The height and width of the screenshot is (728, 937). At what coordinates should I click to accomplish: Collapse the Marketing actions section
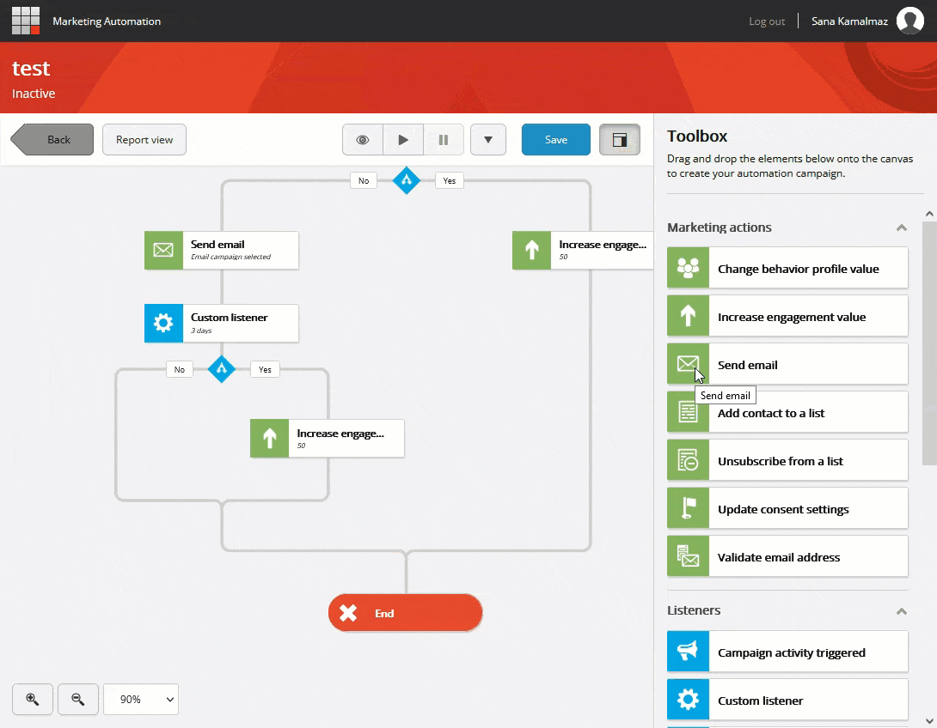coord(902,228)
